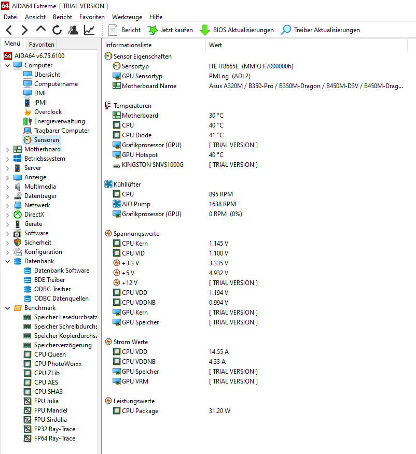The image size is (416, 454).
Task: Click the Sicherheit shield icon
Action: click(18, 243)
